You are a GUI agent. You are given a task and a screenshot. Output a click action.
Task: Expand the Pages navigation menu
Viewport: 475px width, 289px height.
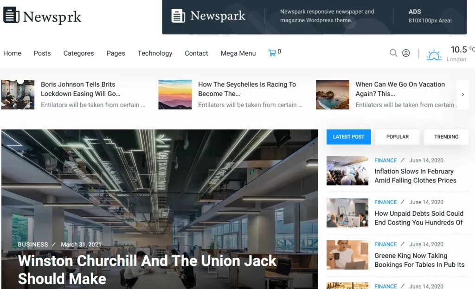[116, 53]
